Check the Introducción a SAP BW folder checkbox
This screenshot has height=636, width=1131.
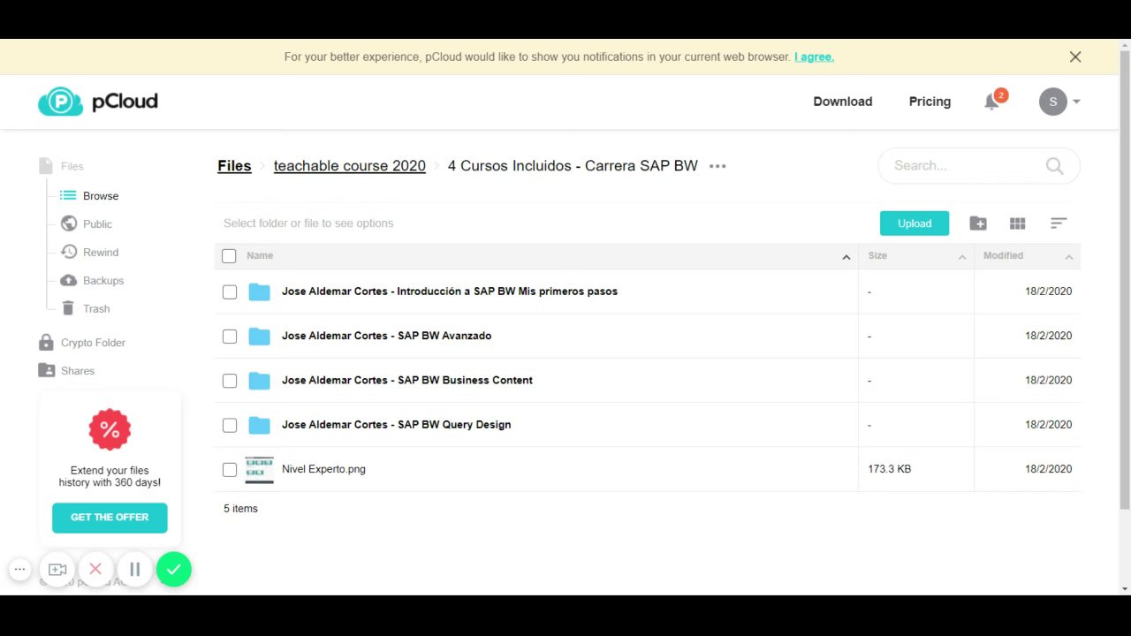tap(230, 291)
